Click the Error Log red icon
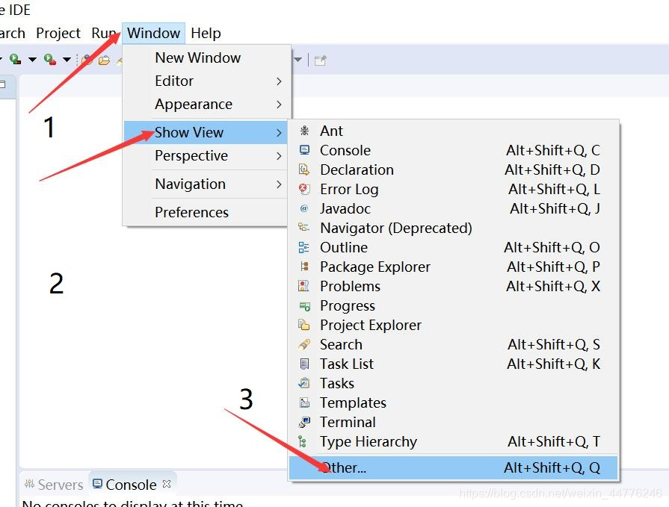669x507 pixels. click(x=304, y=189)
